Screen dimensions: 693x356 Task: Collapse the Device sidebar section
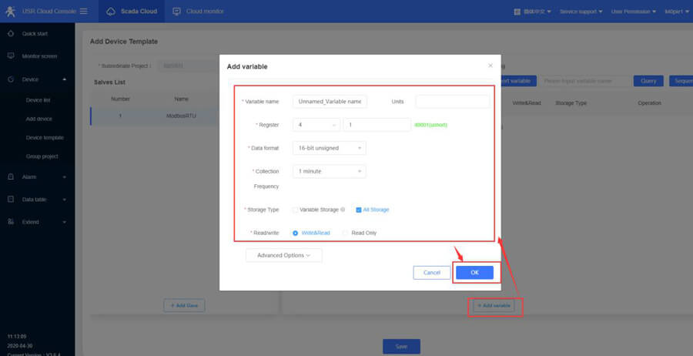pos(65,79)
